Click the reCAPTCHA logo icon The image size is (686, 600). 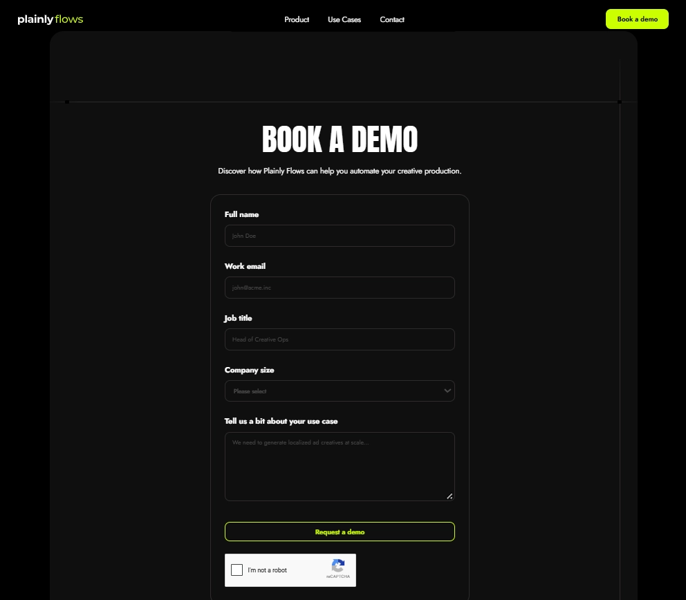coord(337,565)
